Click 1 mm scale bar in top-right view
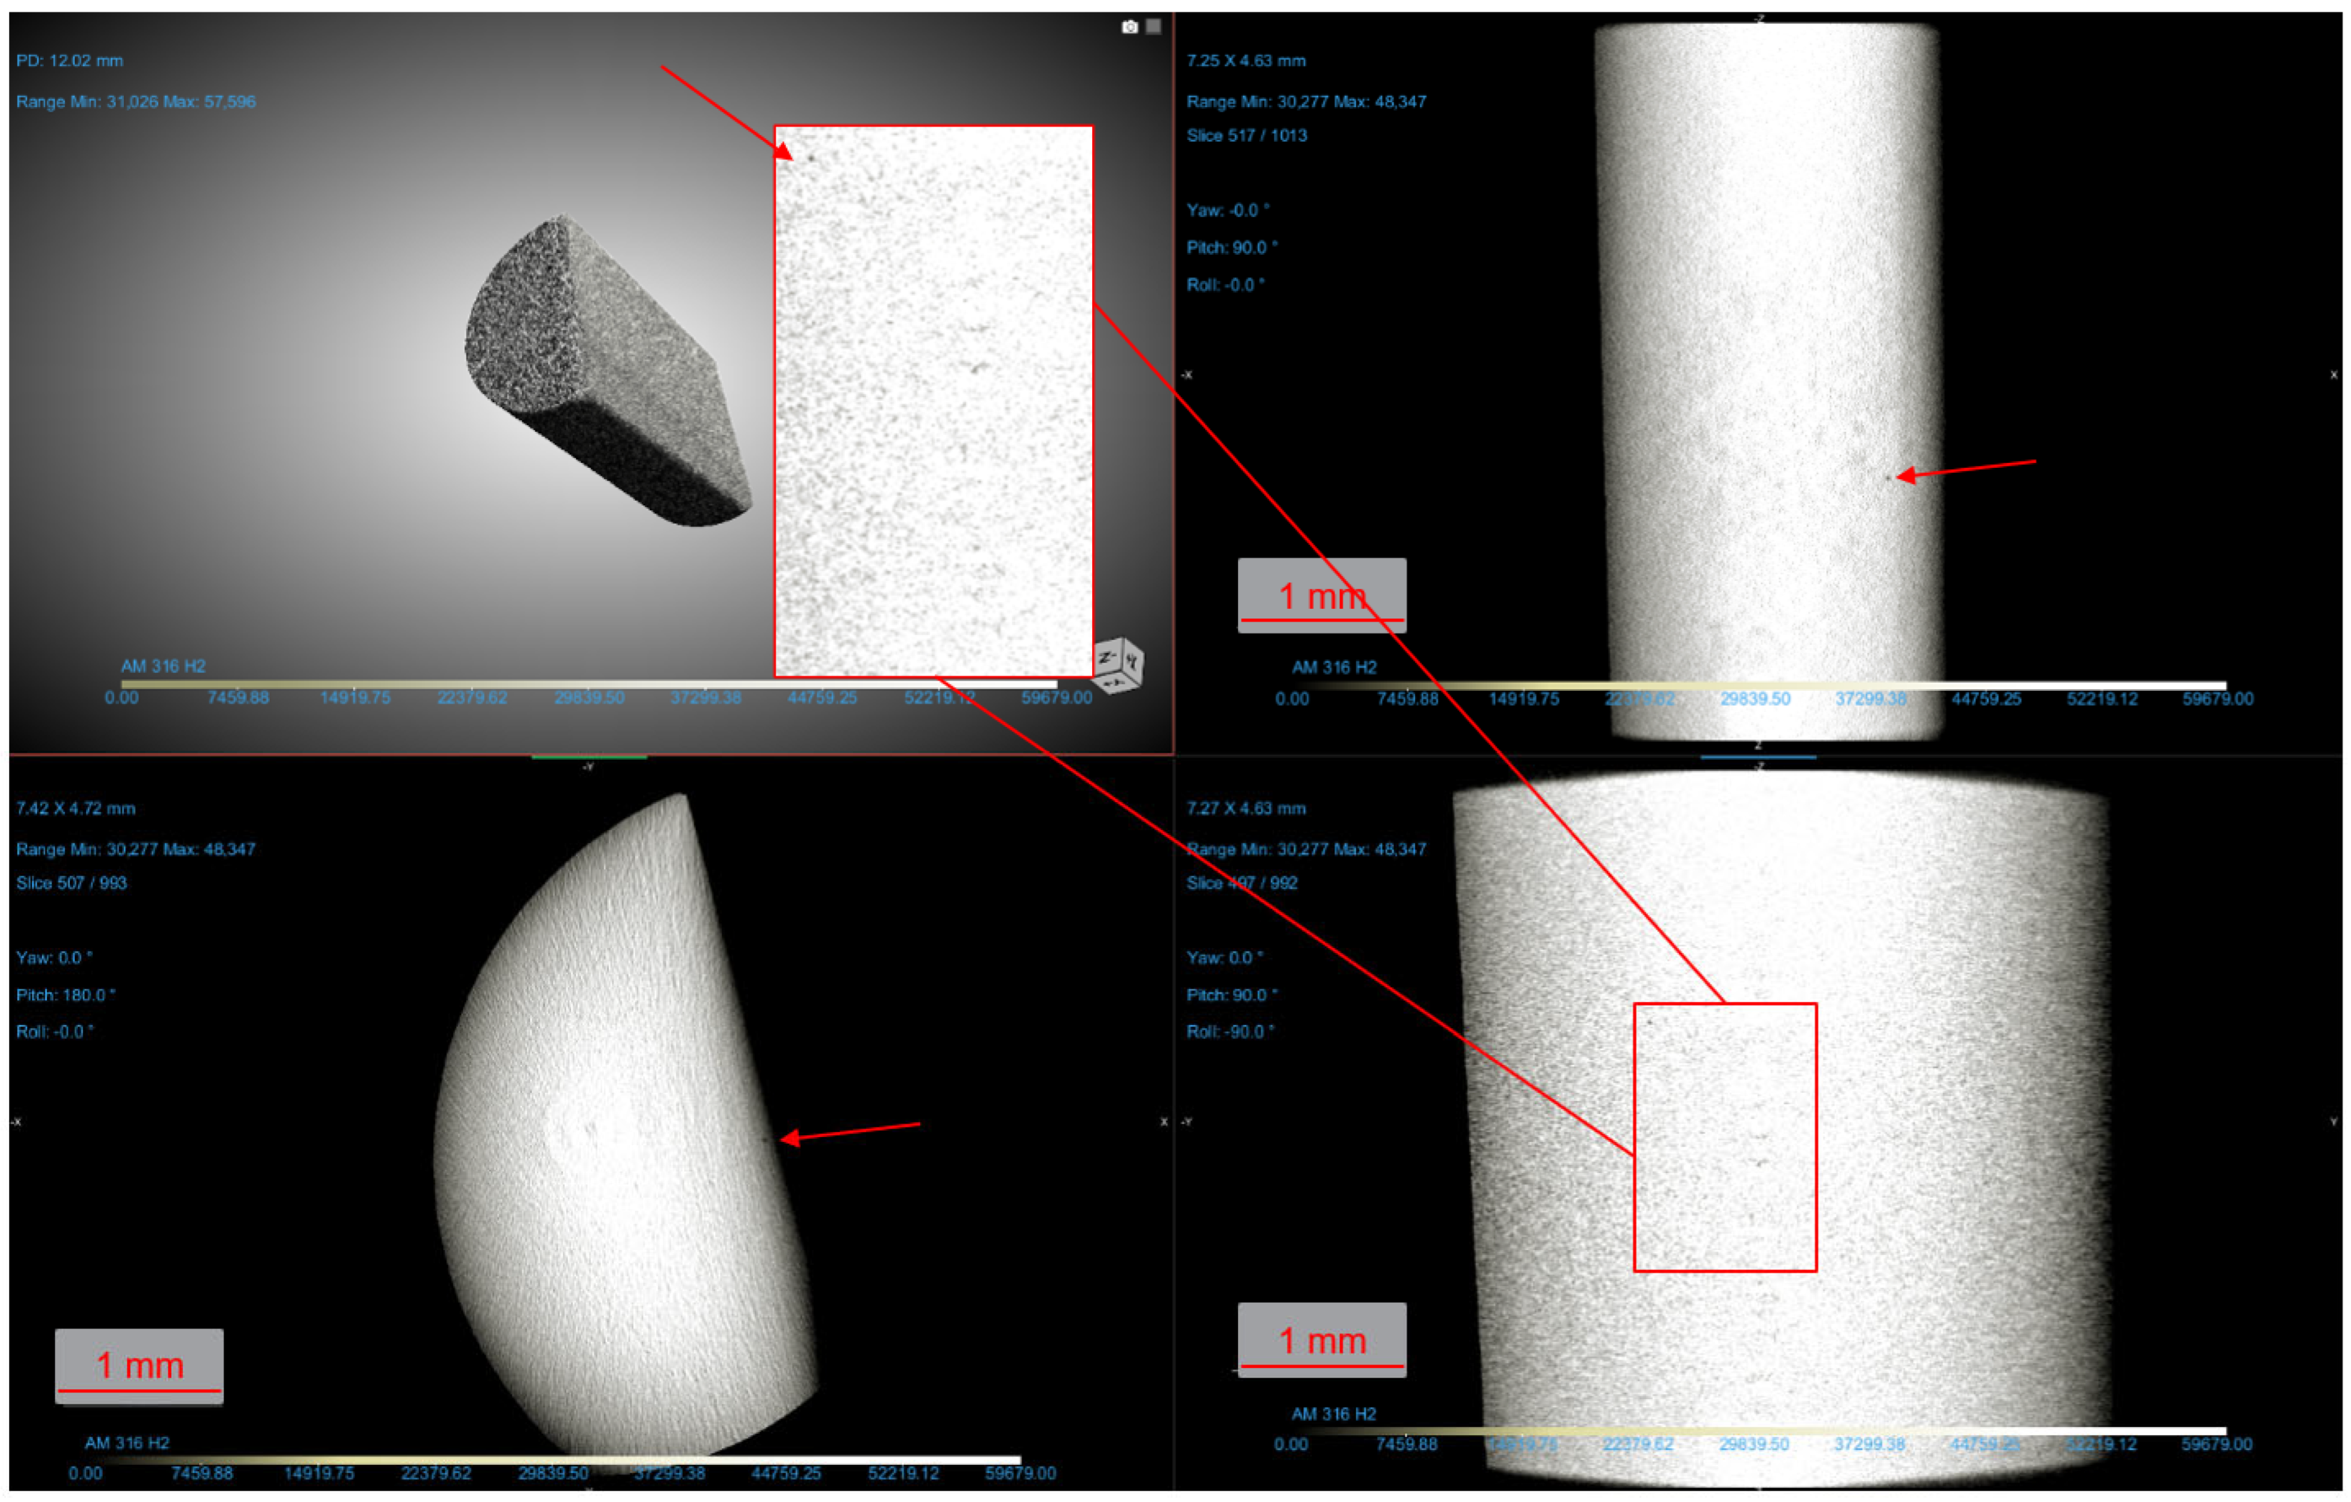 point(1322,596)
